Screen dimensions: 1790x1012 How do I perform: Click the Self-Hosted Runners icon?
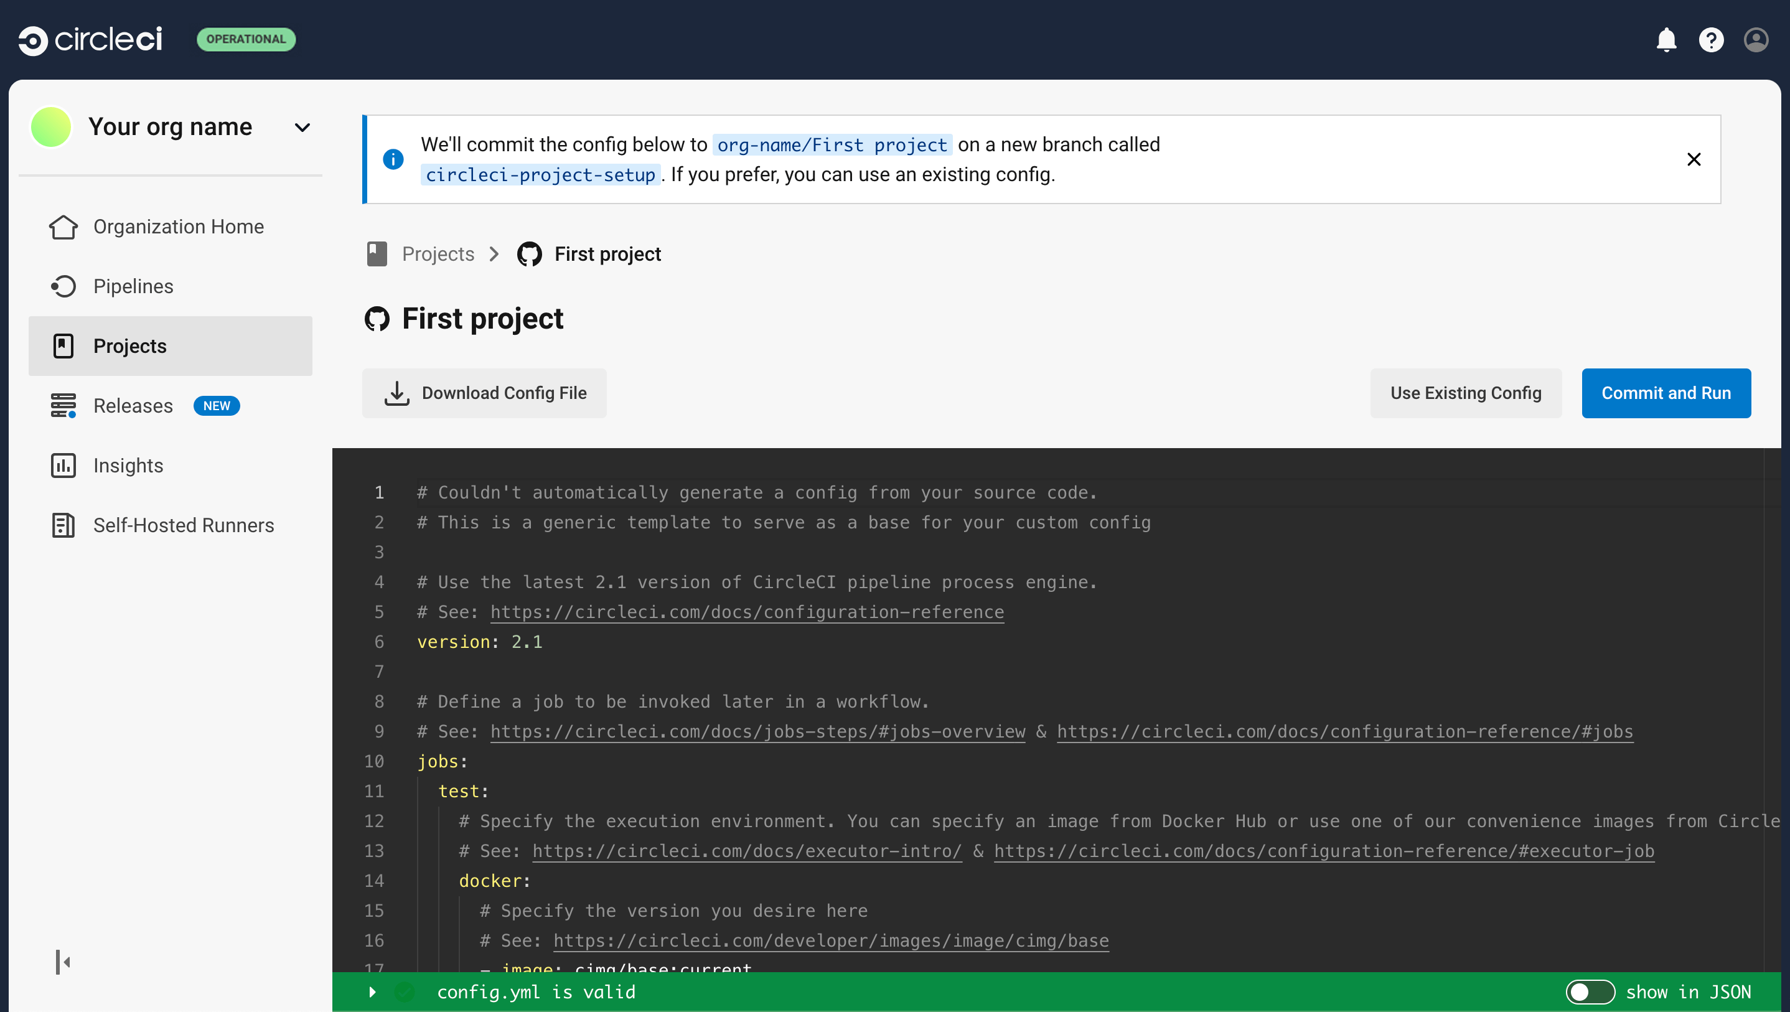coord(63,525)
